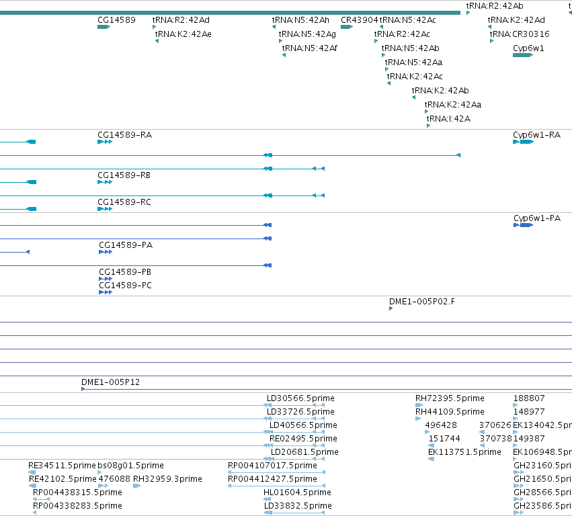The height and width of the screenshot is (516, 572).
Task: Click the RH72395.5prime arrow glyph
Action: click(x=419, y=405)
